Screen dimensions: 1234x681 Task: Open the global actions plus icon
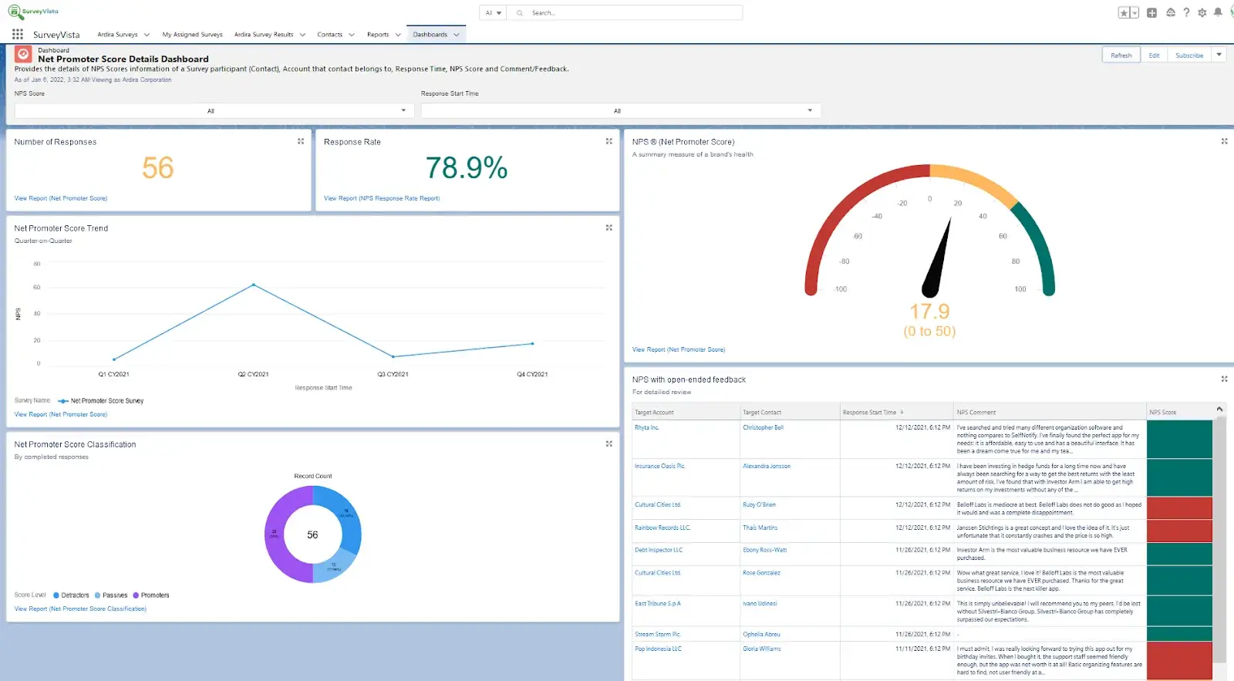(x=1151, y=12)
